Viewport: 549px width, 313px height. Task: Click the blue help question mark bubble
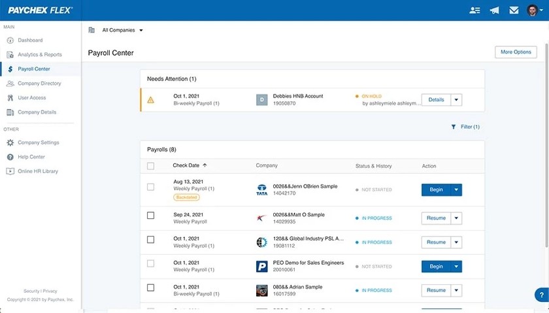[x=542, y=295]
